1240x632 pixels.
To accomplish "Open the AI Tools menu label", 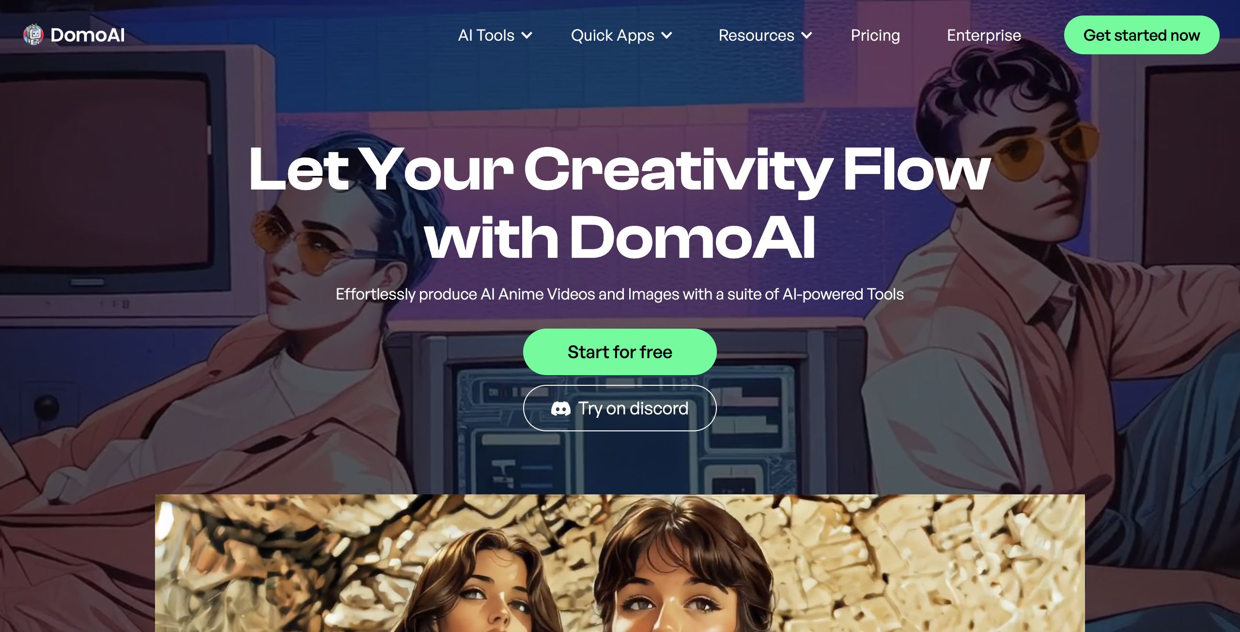I will point(486,35).
